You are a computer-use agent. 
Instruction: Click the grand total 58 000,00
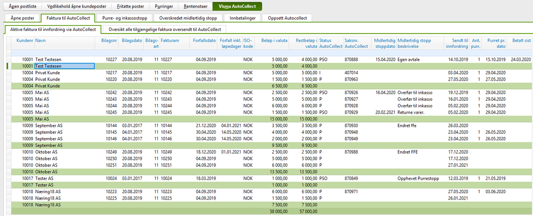[x=278, y=211]
